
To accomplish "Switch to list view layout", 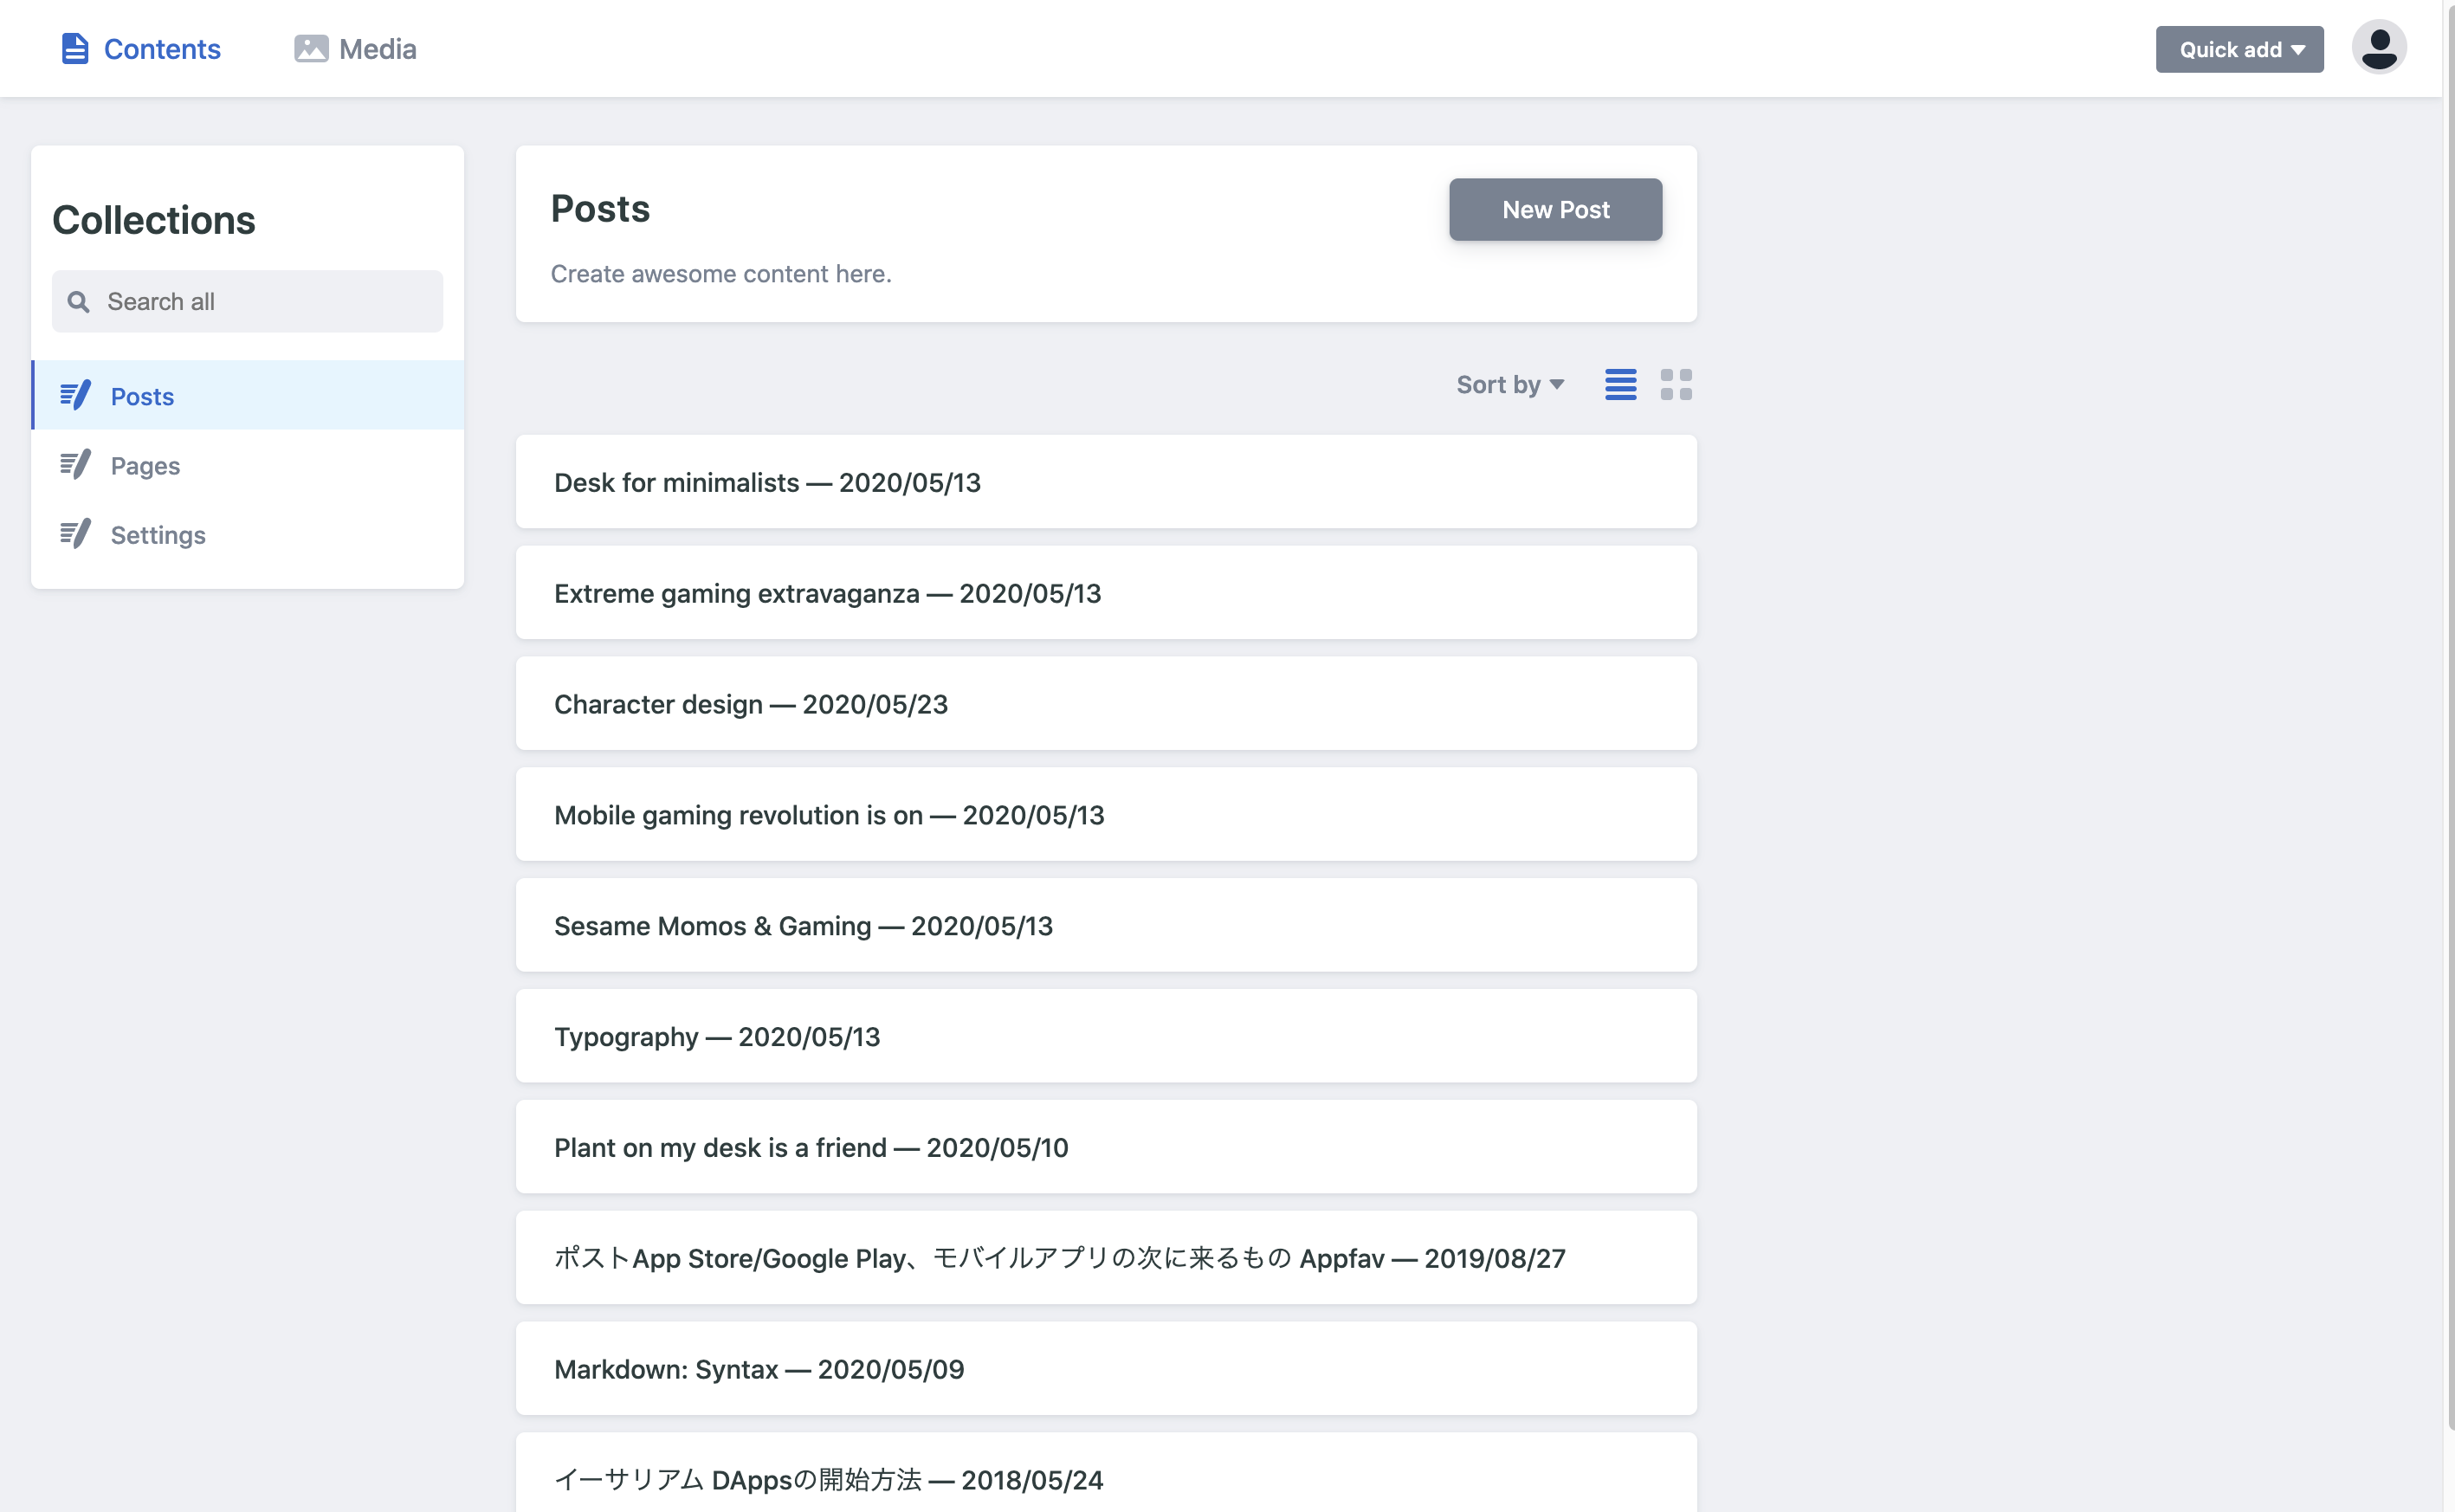I will pos(1620,385).
